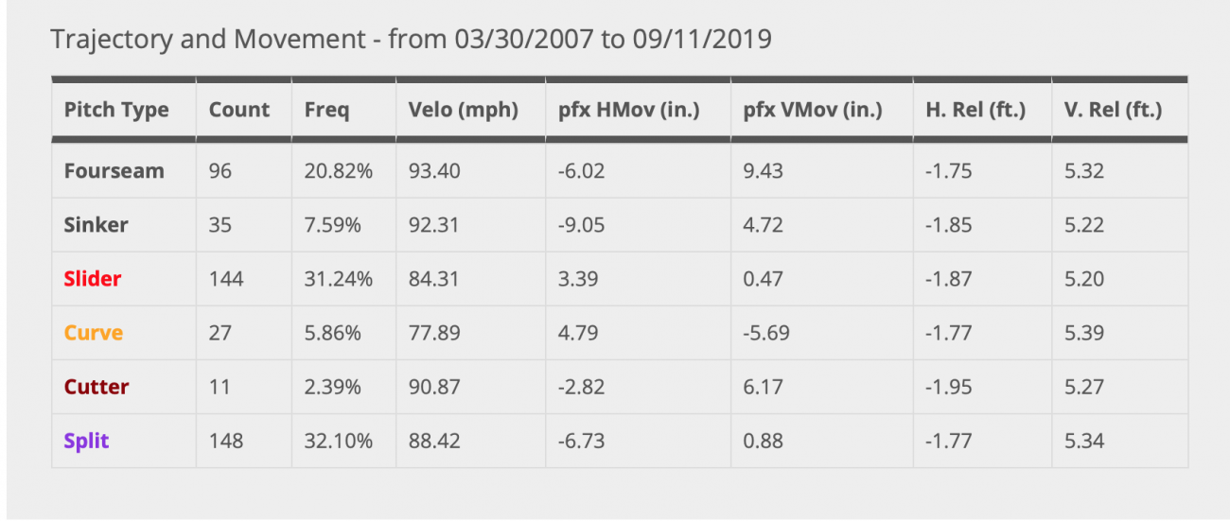The height and width of the screenshot is (521, 1230).
Task: Click the Freq column header
Action: (326, 110)
